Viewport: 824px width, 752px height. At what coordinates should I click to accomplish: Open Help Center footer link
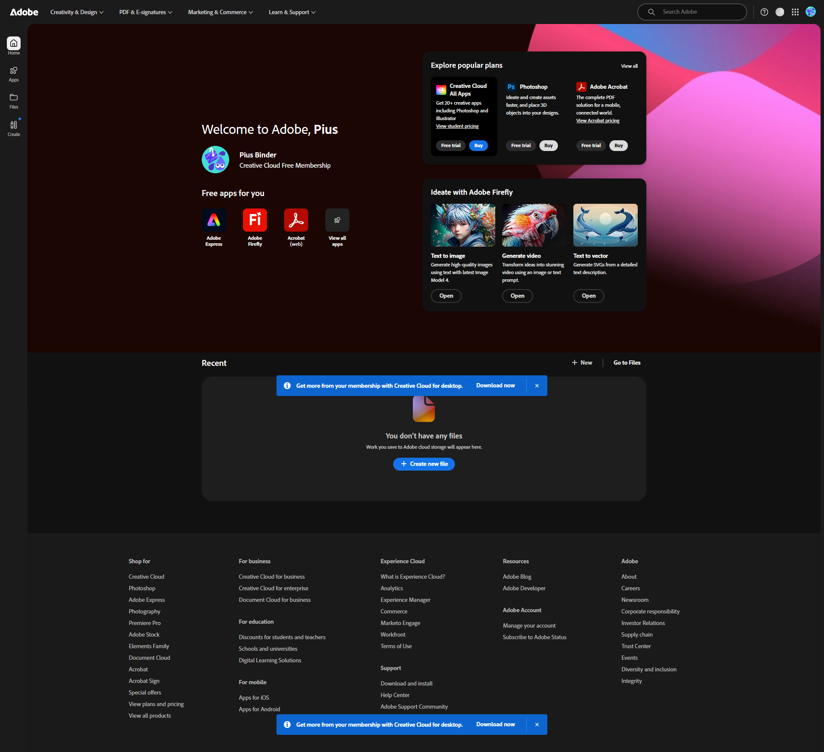click(x=395, y=695)
